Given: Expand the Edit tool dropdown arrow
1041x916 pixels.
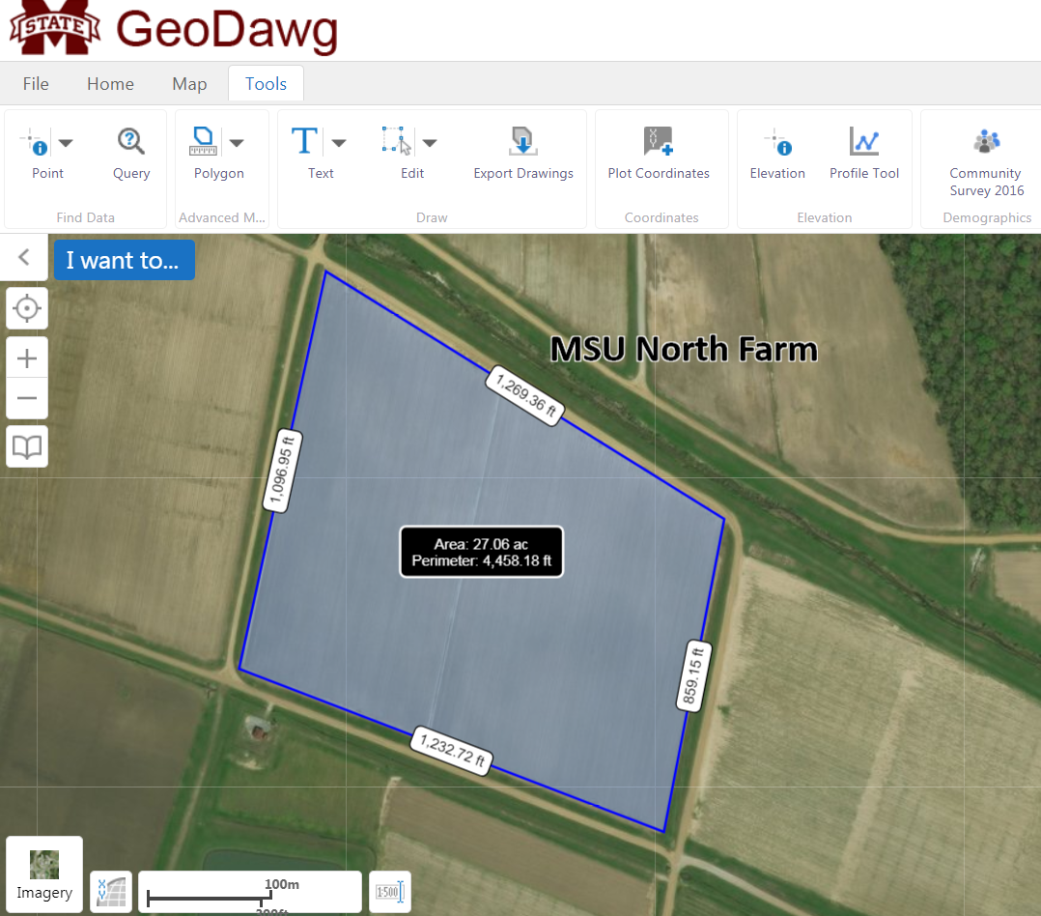Looking at the screenshot, I should point(430,143).
